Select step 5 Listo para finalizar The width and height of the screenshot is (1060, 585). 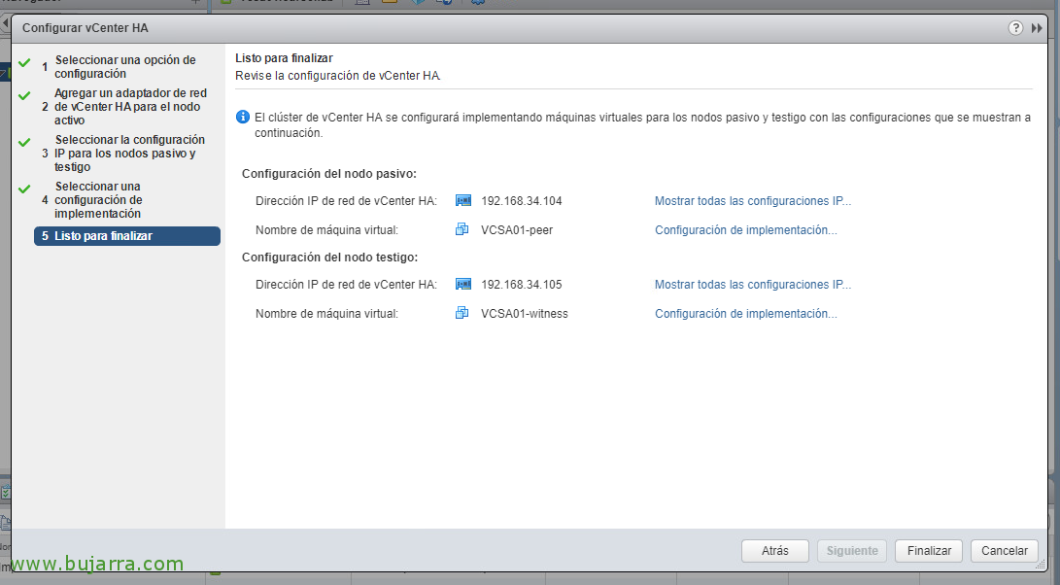[127, 236]
